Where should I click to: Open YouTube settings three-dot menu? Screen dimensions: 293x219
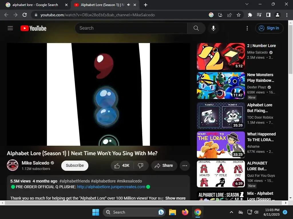247,28
